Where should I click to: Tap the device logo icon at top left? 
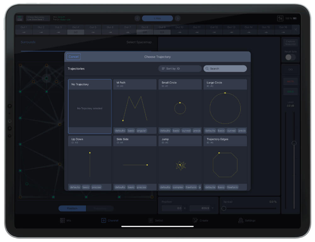(x=20, y=19)
